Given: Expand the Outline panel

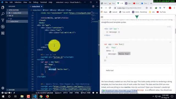Looking at the screenshot, I should (17, 90).
